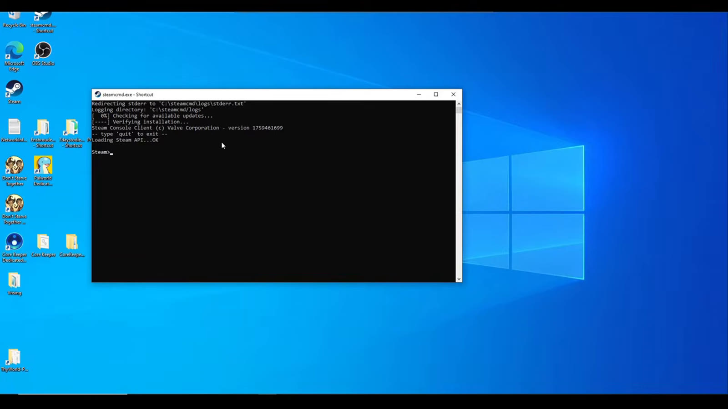Screen dimensions: 728x409
Task: Select the ThyWorld-P folder icon
Action: [14, 360]
